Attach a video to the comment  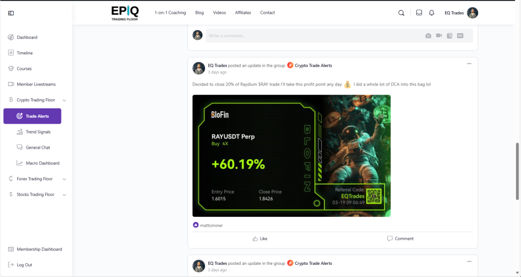(x=439, y=36)
